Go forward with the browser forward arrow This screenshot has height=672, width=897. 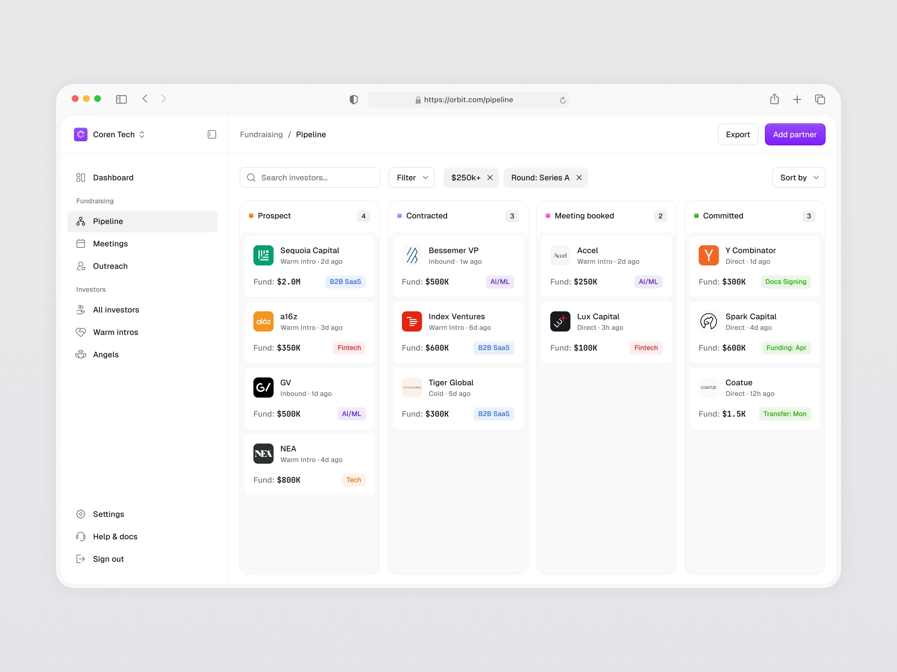164,99
